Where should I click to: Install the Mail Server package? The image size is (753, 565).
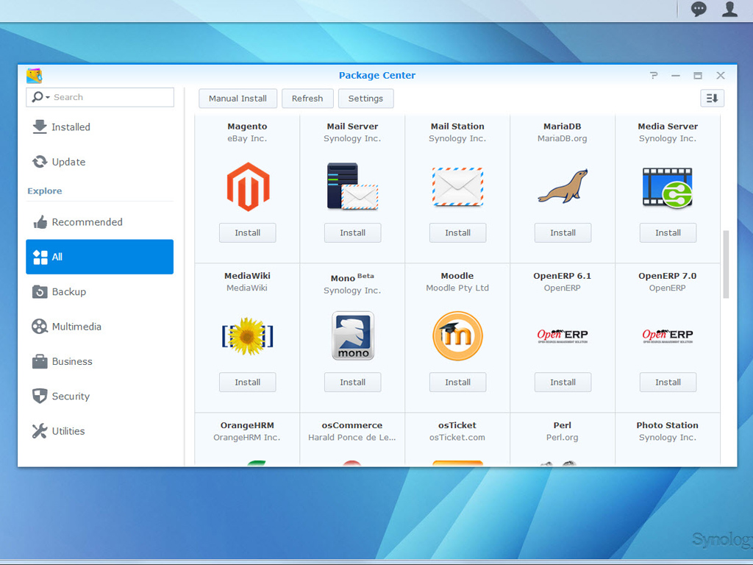pyautogui.click(x=352, y=233)
